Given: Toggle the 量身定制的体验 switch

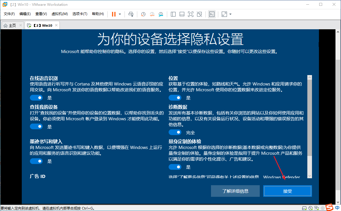Looking at the screenshot, I should point(175,167).
